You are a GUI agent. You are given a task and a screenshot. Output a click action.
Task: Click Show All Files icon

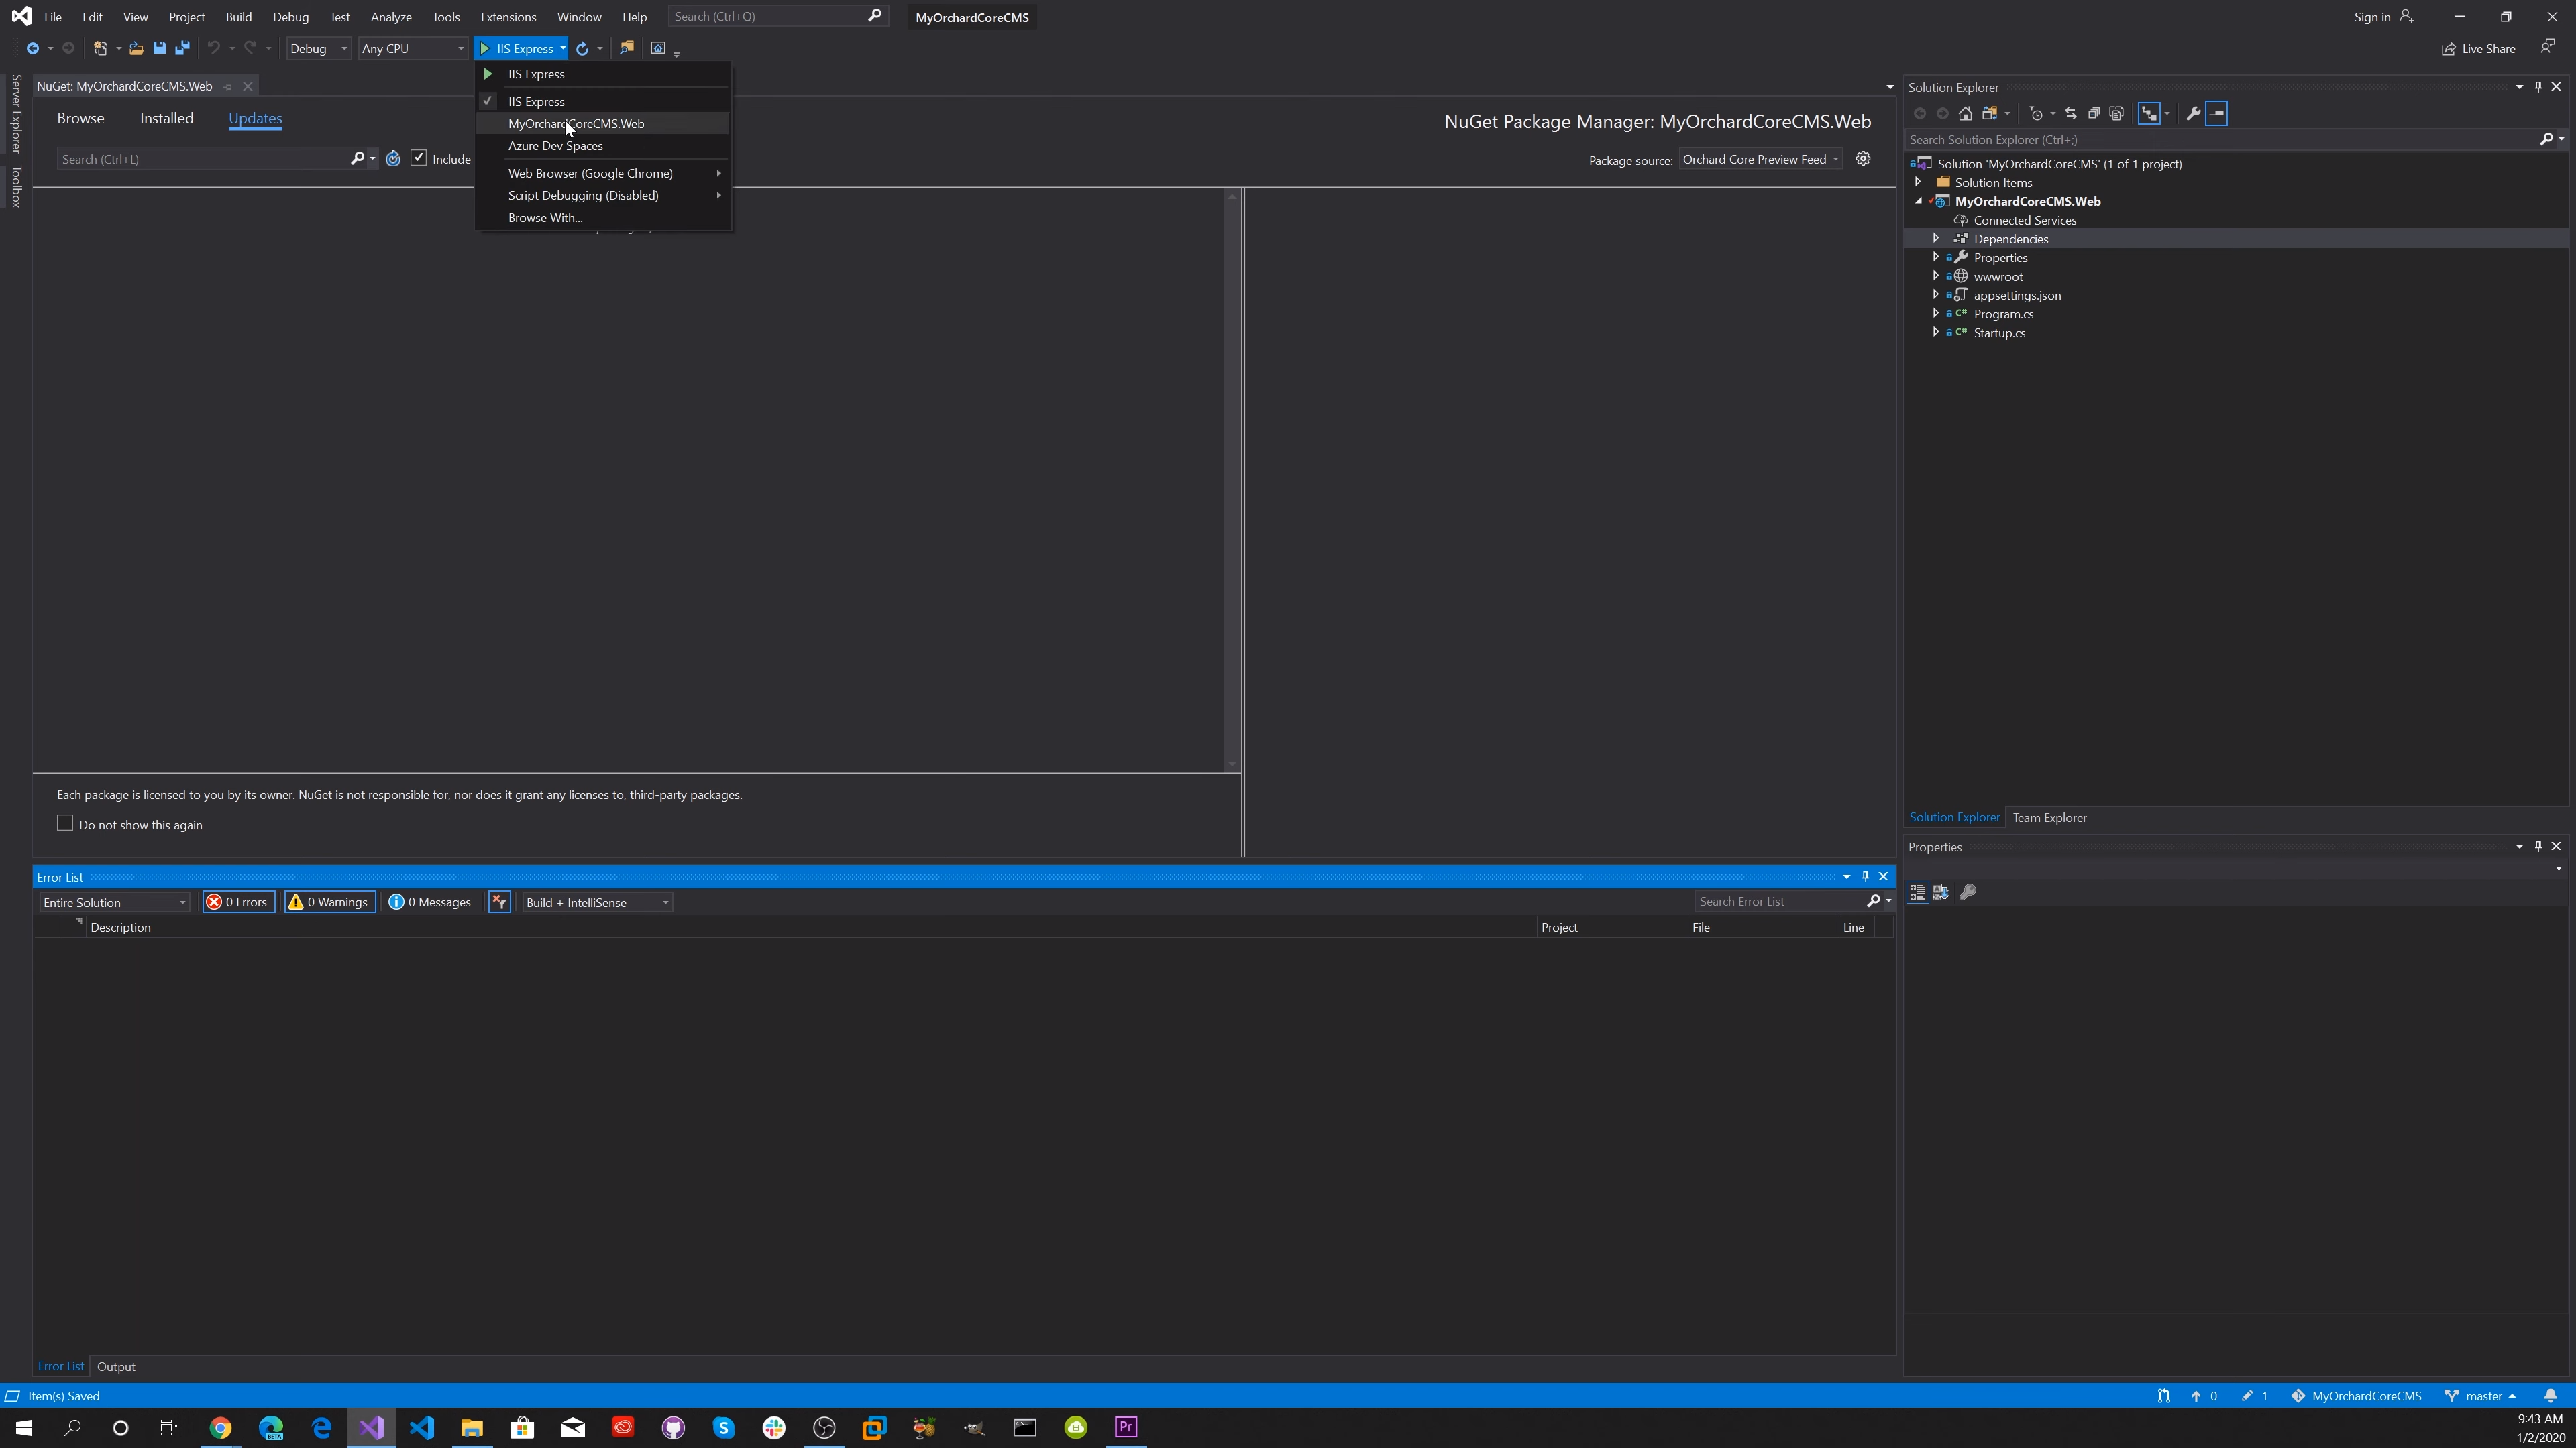tap(2116, 114)
